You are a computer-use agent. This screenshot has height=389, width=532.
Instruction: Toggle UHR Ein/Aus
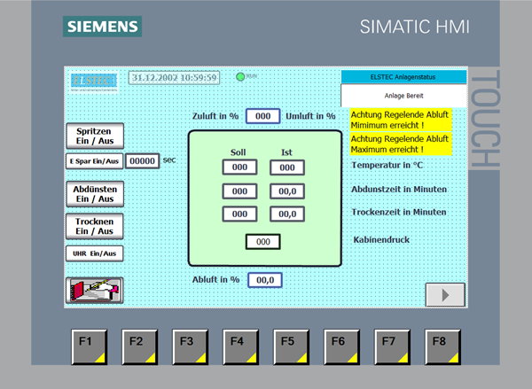click(94, 253)
